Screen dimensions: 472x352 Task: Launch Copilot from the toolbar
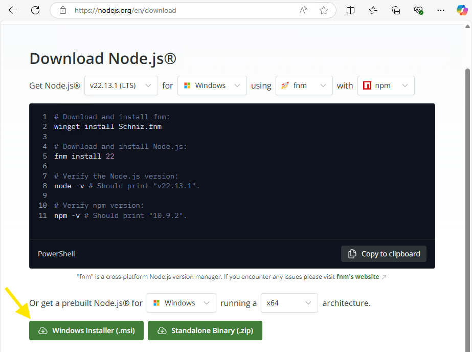point(462,10)
